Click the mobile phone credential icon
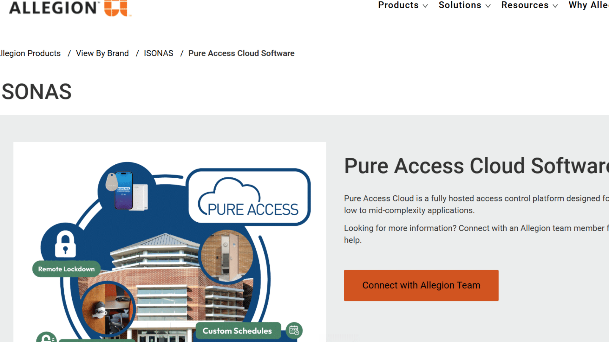609x342 pixels. coord(124,191)
